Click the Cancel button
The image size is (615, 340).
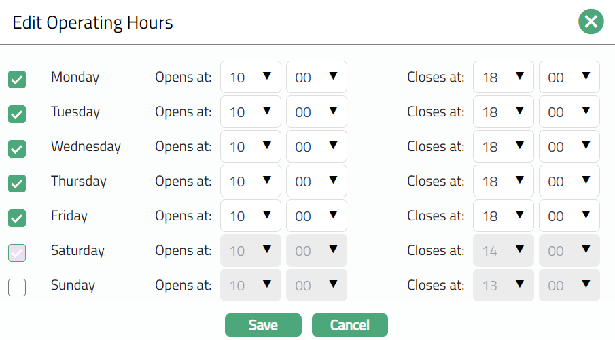pyautogui.click(x=349, y=325)
